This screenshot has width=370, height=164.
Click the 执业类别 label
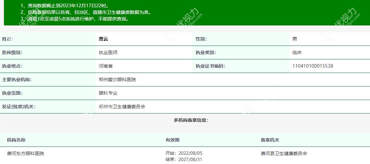tap(206, 53)
